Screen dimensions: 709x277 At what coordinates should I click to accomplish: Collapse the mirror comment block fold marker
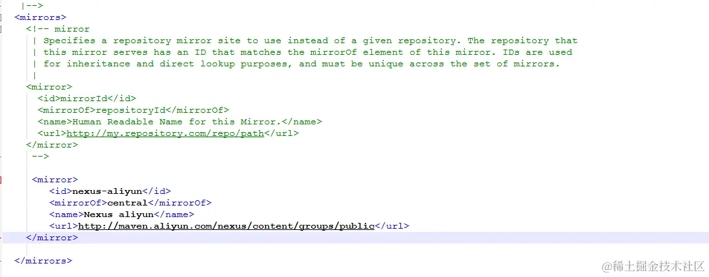(x=1, y=30)
